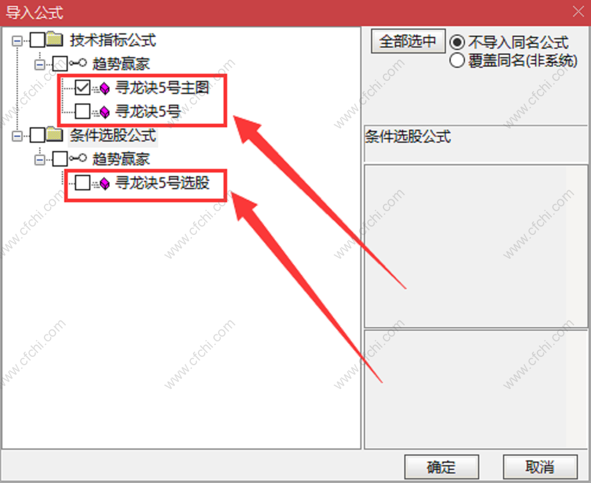Choose the 覆盖同名(非系统) radio option

[x=457, y=61]
